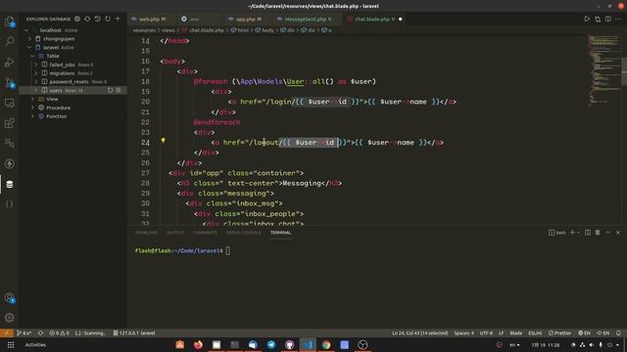Click the lightbulb code action on line 24
The image size is (627, 352).
tap(164, 141)
